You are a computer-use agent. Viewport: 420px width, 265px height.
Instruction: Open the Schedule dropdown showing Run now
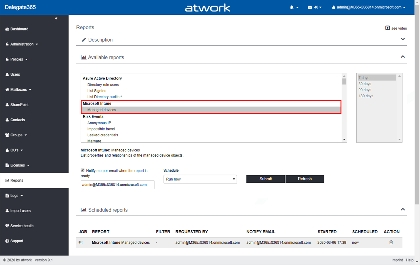click(x=200, y=179)
